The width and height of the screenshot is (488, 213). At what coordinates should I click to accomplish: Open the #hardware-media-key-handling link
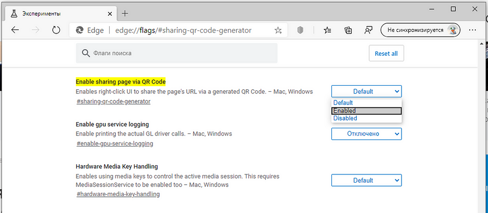(x=118, y=194)
